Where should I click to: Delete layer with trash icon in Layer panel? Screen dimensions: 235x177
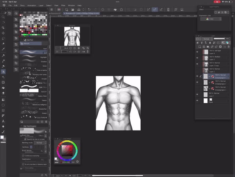[x=229, y=47]
